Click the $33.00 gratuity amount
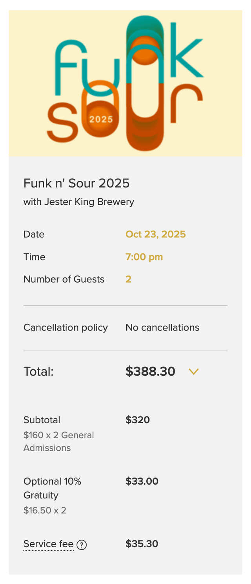 (x=142, y=481)
